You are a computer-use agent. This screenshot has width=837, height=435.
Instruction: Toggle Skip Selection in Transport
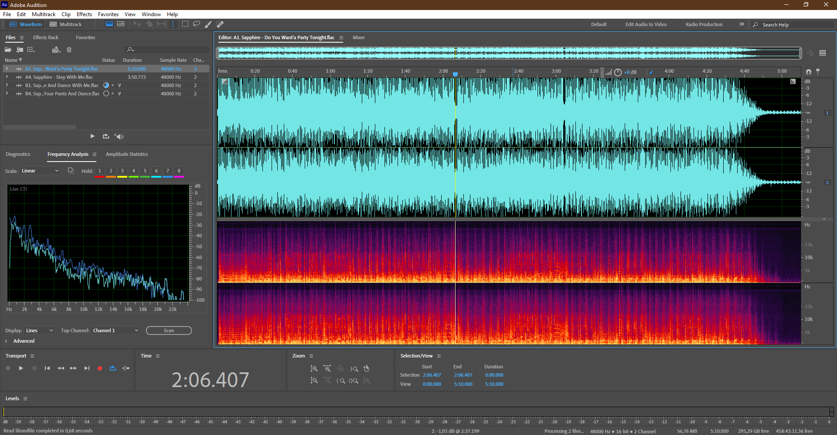126,368
